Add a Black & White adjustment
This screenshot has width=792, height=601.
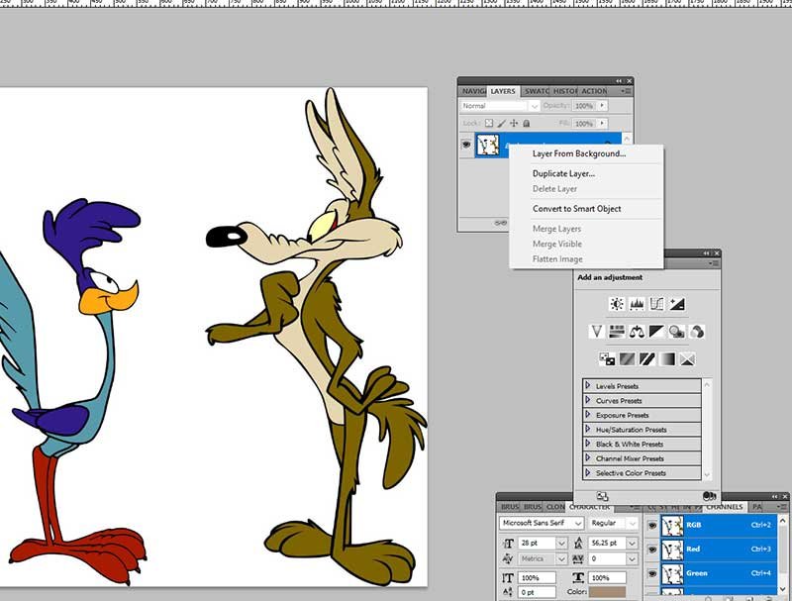[656, 332]
